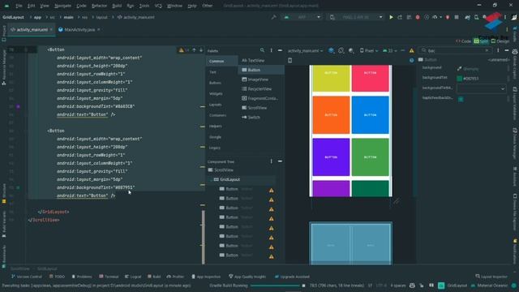This screenshot has height=292, width=519.
Task: Go to previous highlighted error arrow
Action: tap(195, 50)
